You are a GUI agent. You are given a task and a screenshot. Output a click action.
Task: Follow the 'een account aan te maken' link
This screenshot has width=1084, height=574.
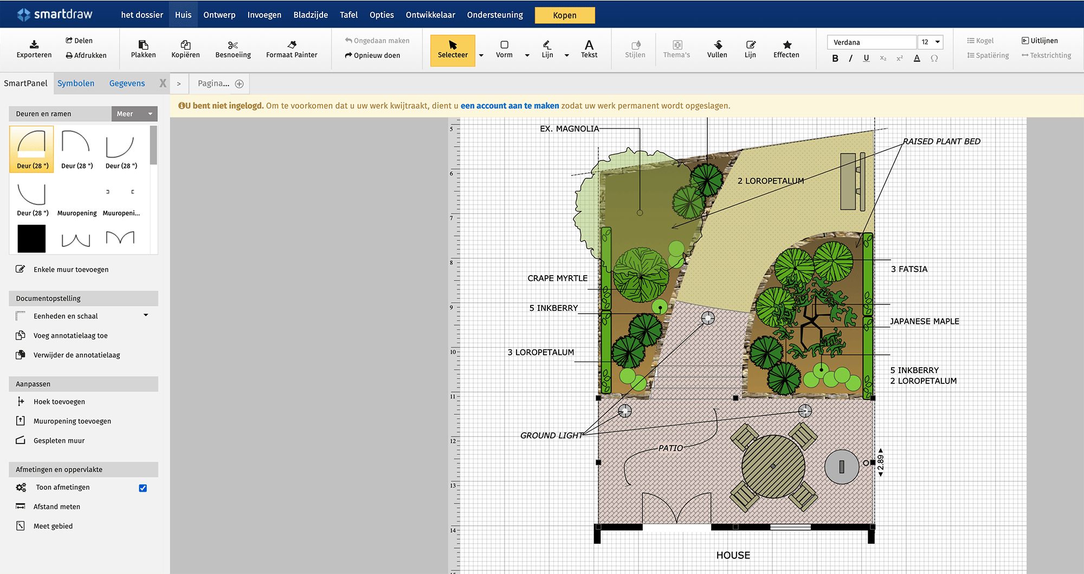[x=510, y=106]
